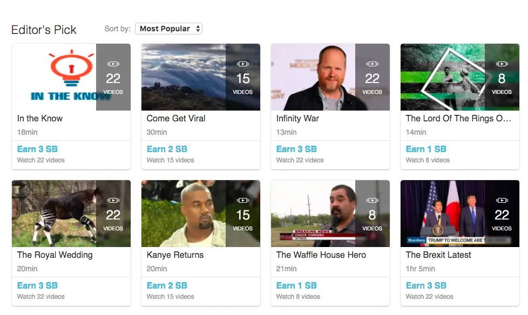Click the playlist icon on Waffle House Hero card
This screenshot has width=528, height=315.
372,200
